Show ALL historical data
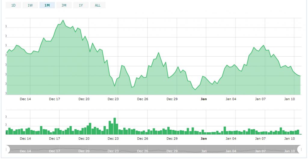This screenshot has height=159, width=308. point(97,5)
